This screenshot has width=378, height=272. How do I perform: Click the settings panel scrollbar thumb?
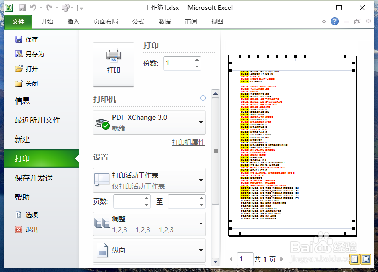pyautogui.click(x=216, y=151)
